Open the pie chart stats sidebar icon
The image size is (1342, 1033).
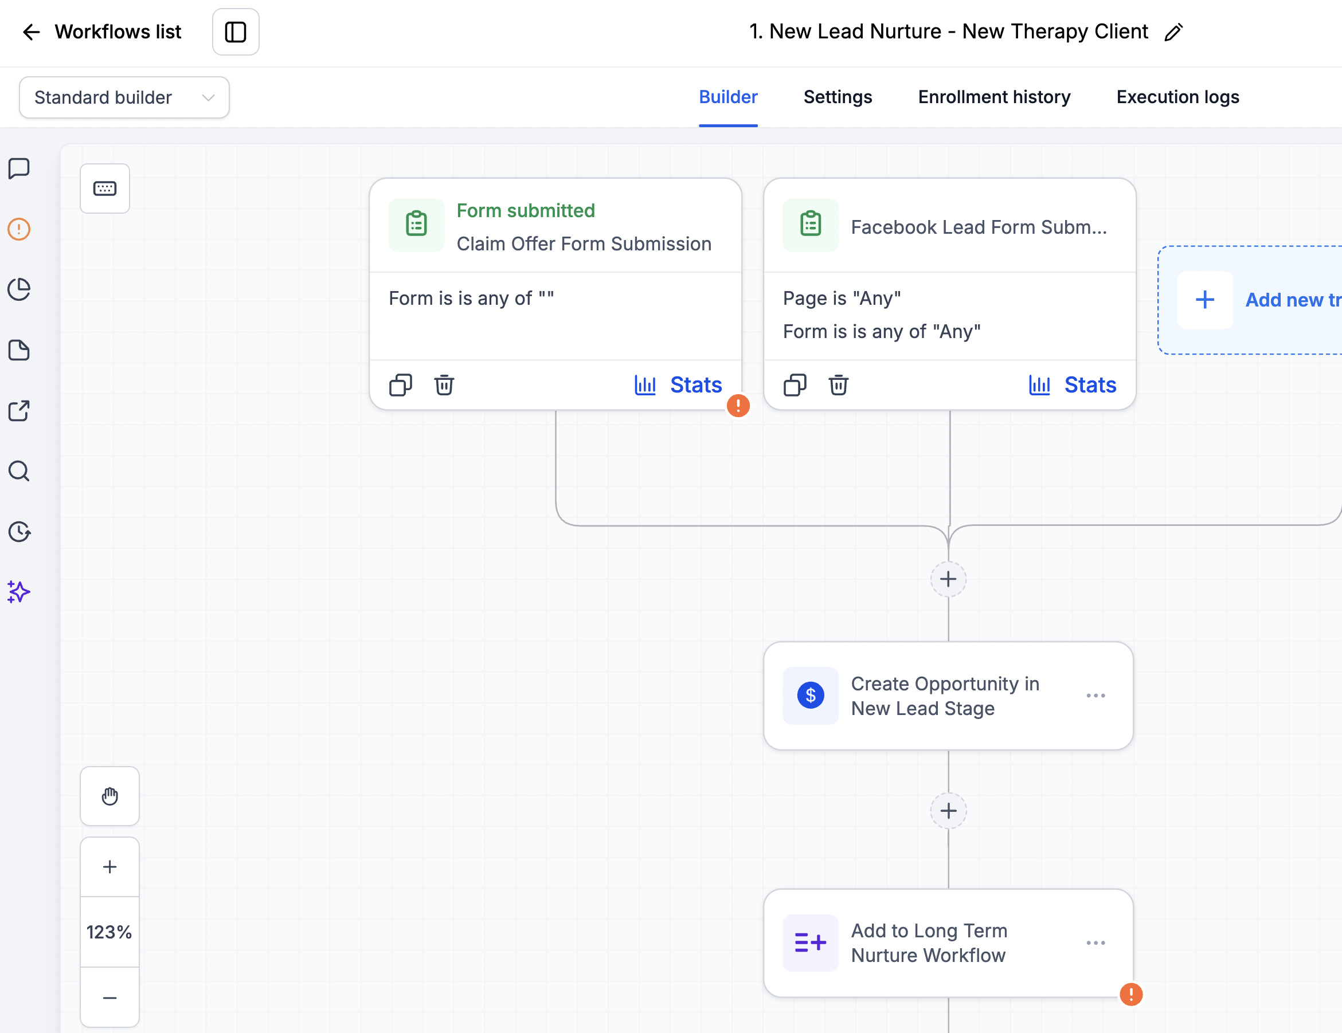pos(19,289)
